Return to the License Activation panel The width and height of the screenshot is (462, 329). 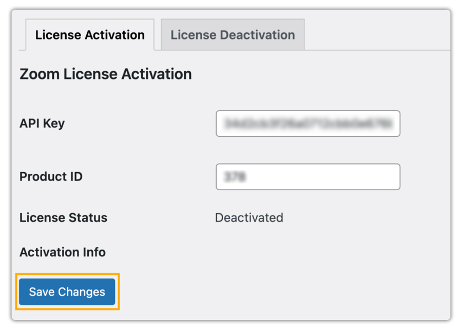pyautogui.click(x=89, y=34)
